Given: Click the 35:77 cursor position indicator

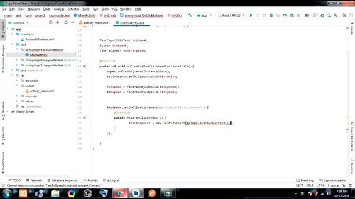Looking at the screenshot, I should coord(300,186).
